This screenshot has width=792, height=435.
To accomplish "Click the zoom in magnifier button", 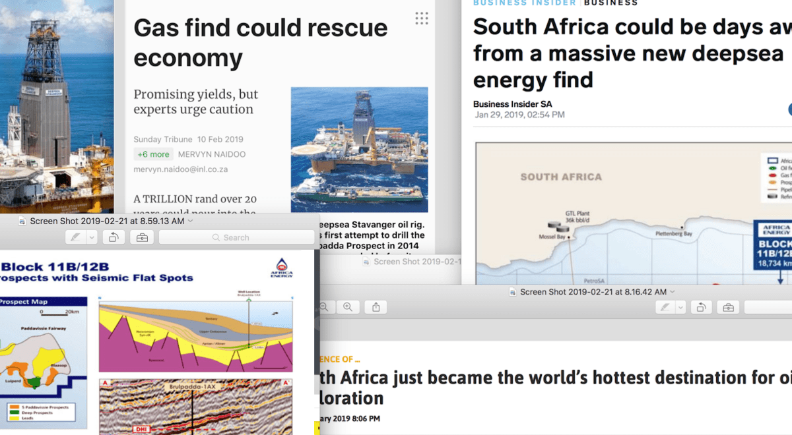I will pos(347,307).
